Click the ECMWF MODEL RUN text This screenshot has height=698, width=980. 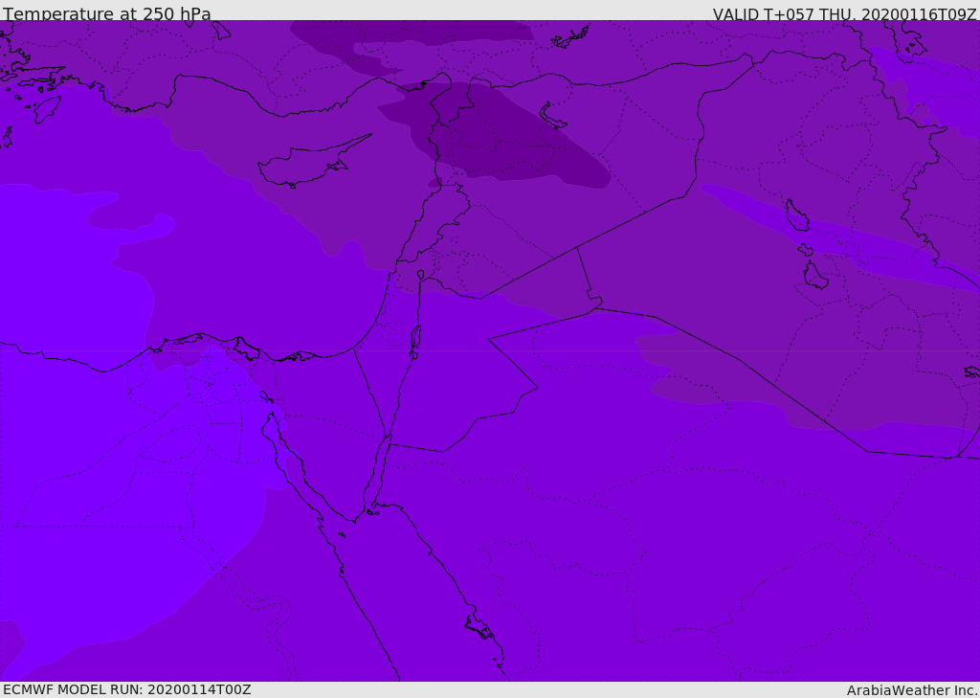click(127, 689)
